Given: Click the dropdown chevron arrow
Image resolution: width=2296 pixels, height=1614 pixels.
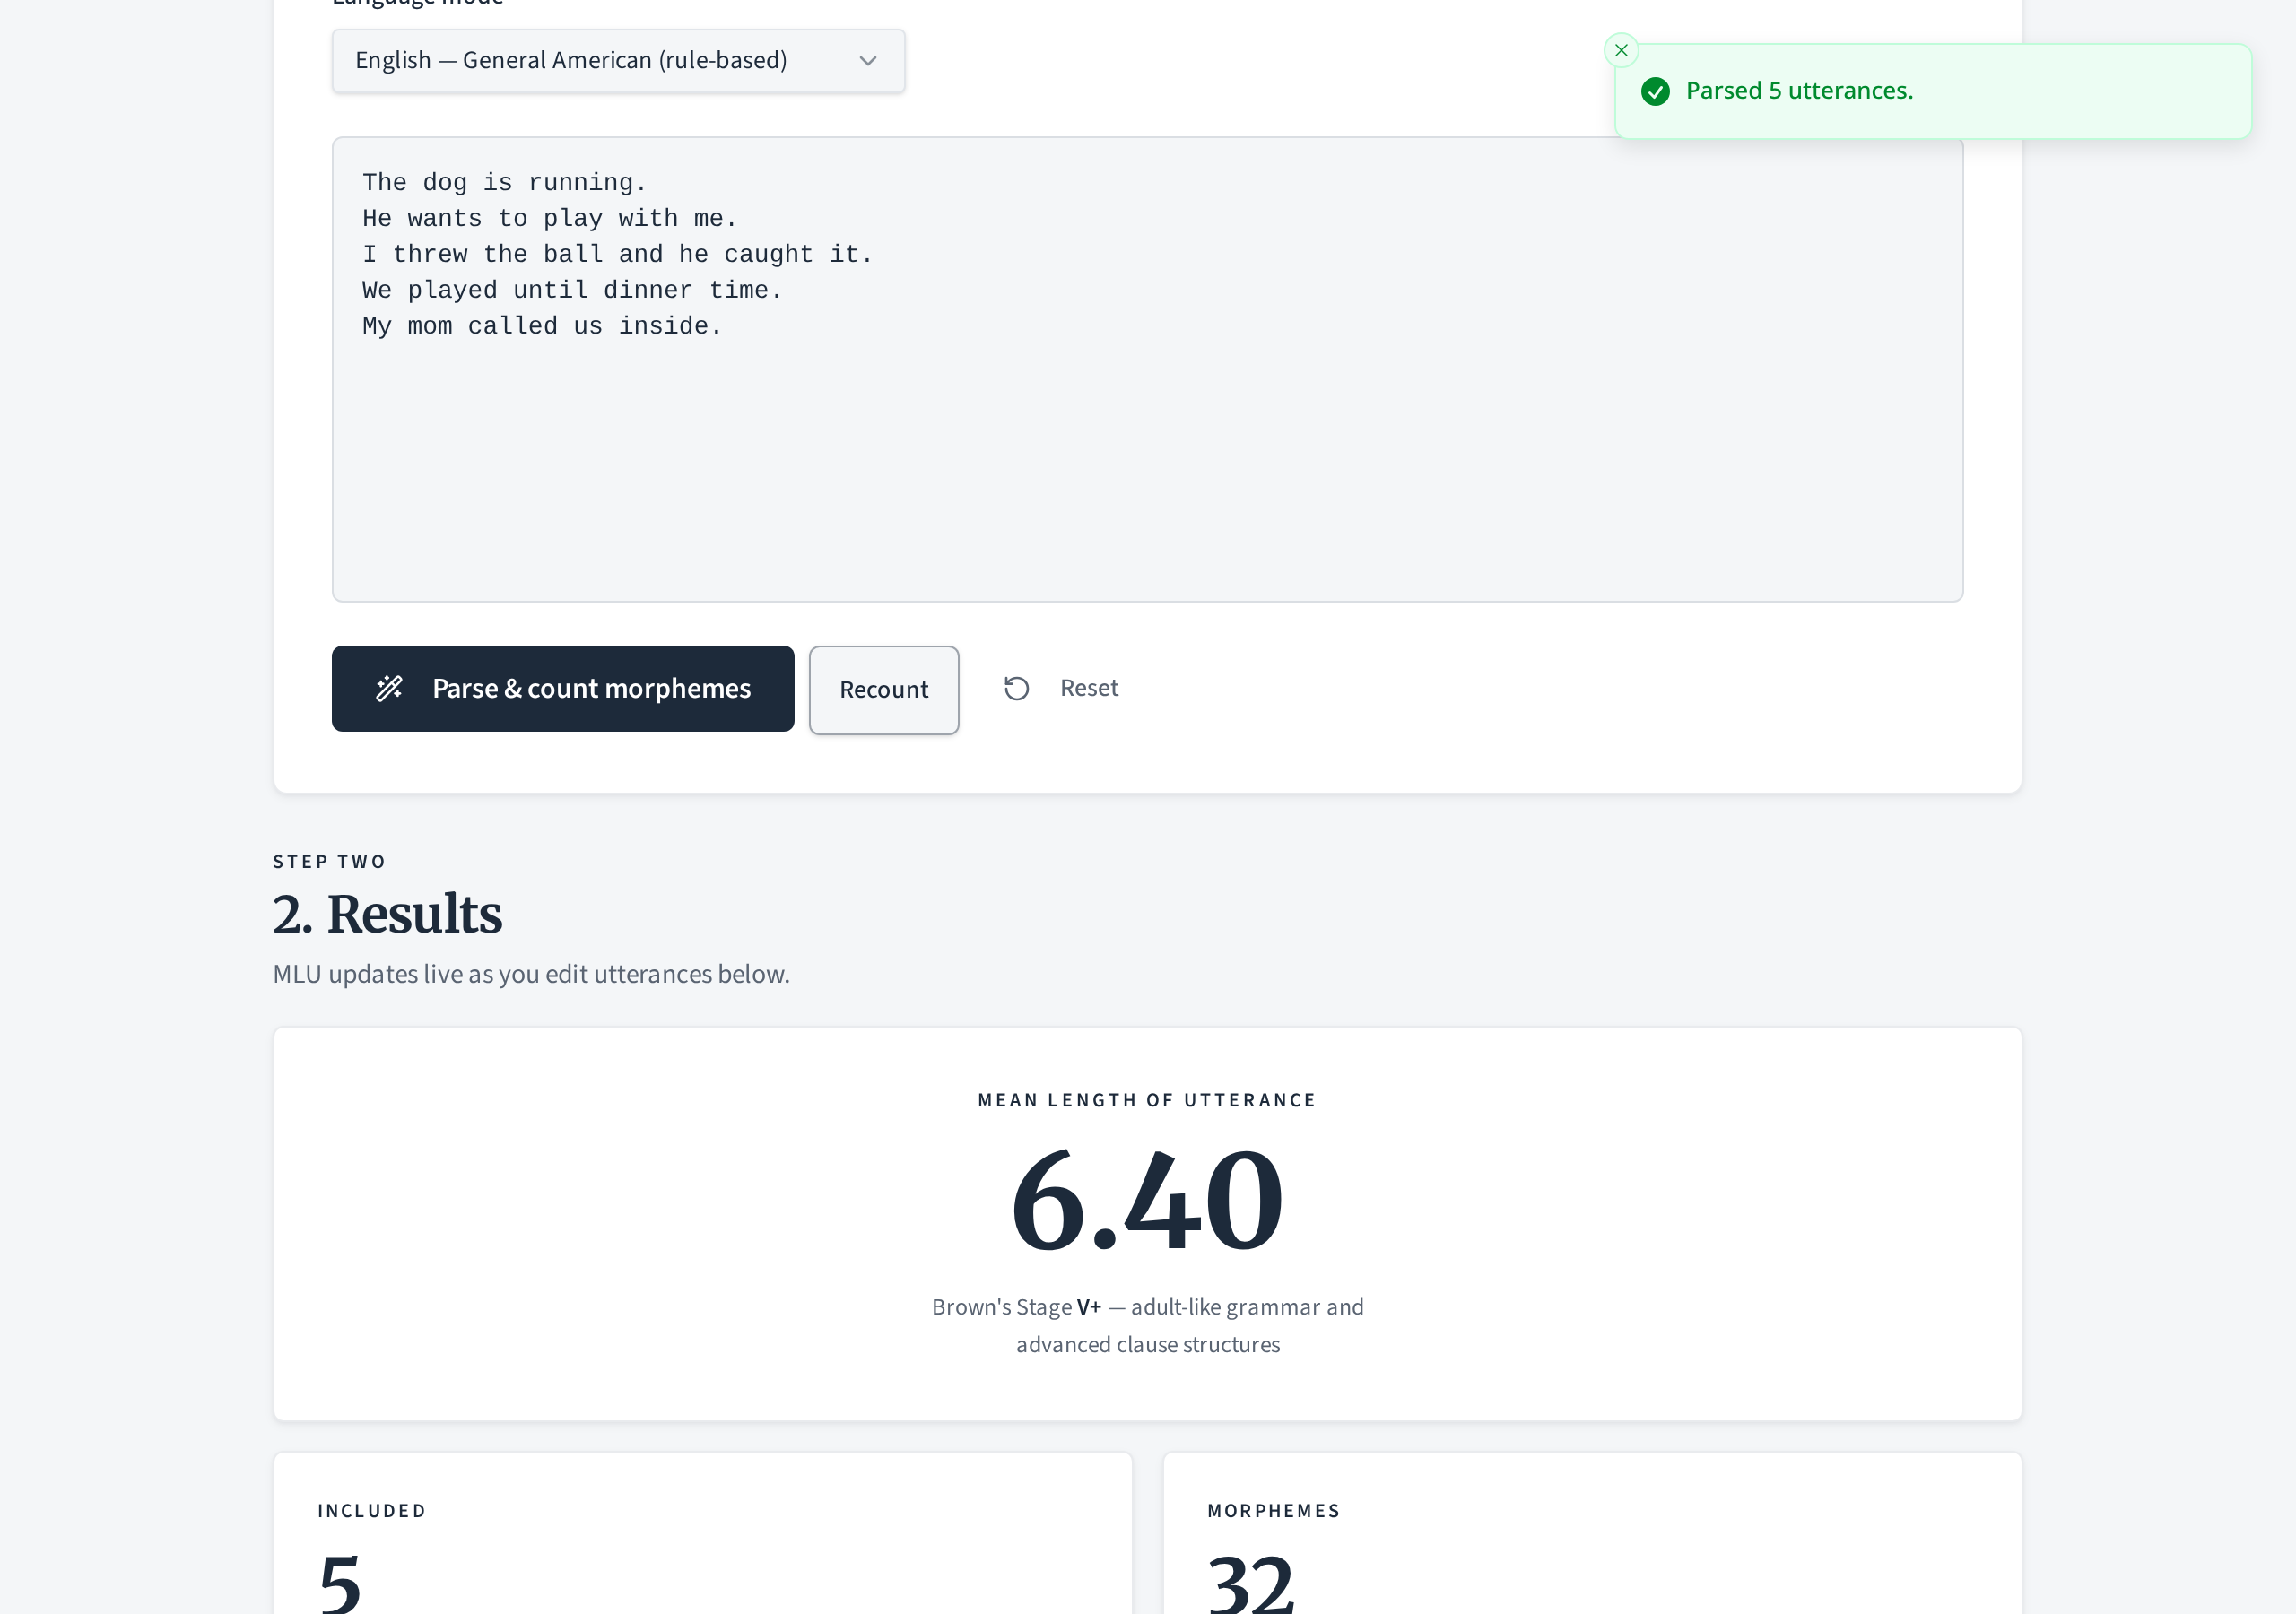Looking at the screenshot, I should point(867,61).
